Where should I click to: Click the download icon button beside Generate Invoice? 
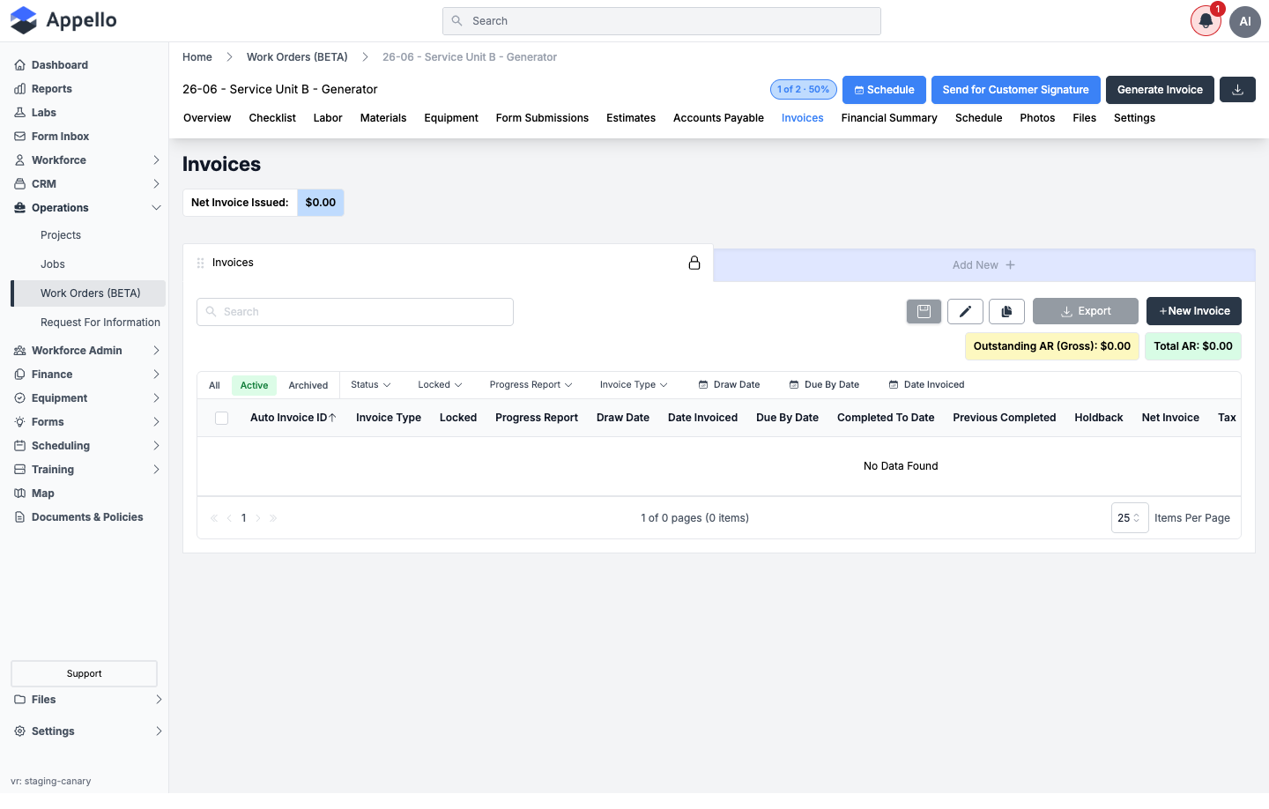tap(1237, 90)
